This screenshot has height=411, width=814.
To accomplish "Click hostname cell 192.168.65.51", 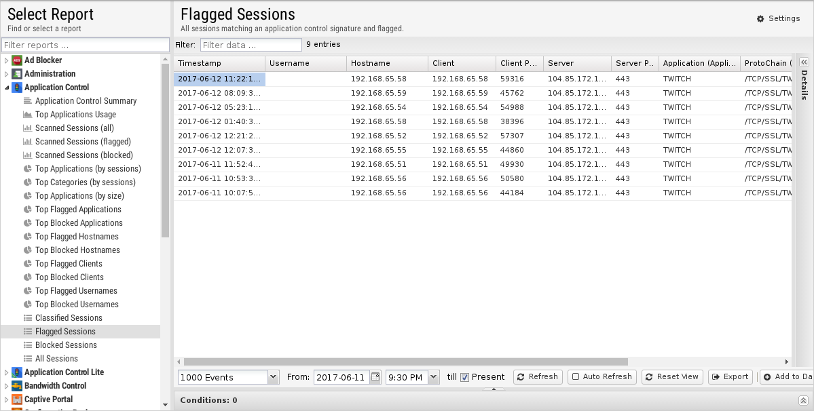I will 387,164.
